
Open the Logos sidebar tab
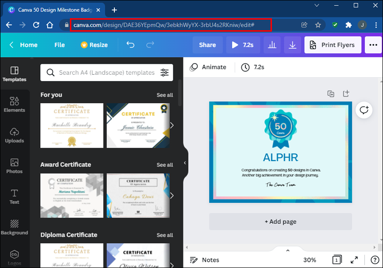14,258
